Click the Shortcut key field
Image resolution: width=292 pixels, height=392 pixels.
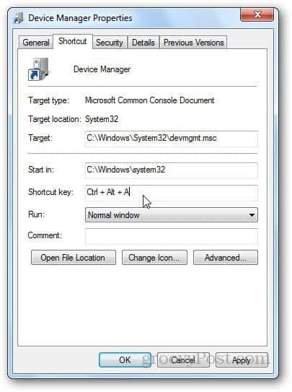[x=172, y=193]
